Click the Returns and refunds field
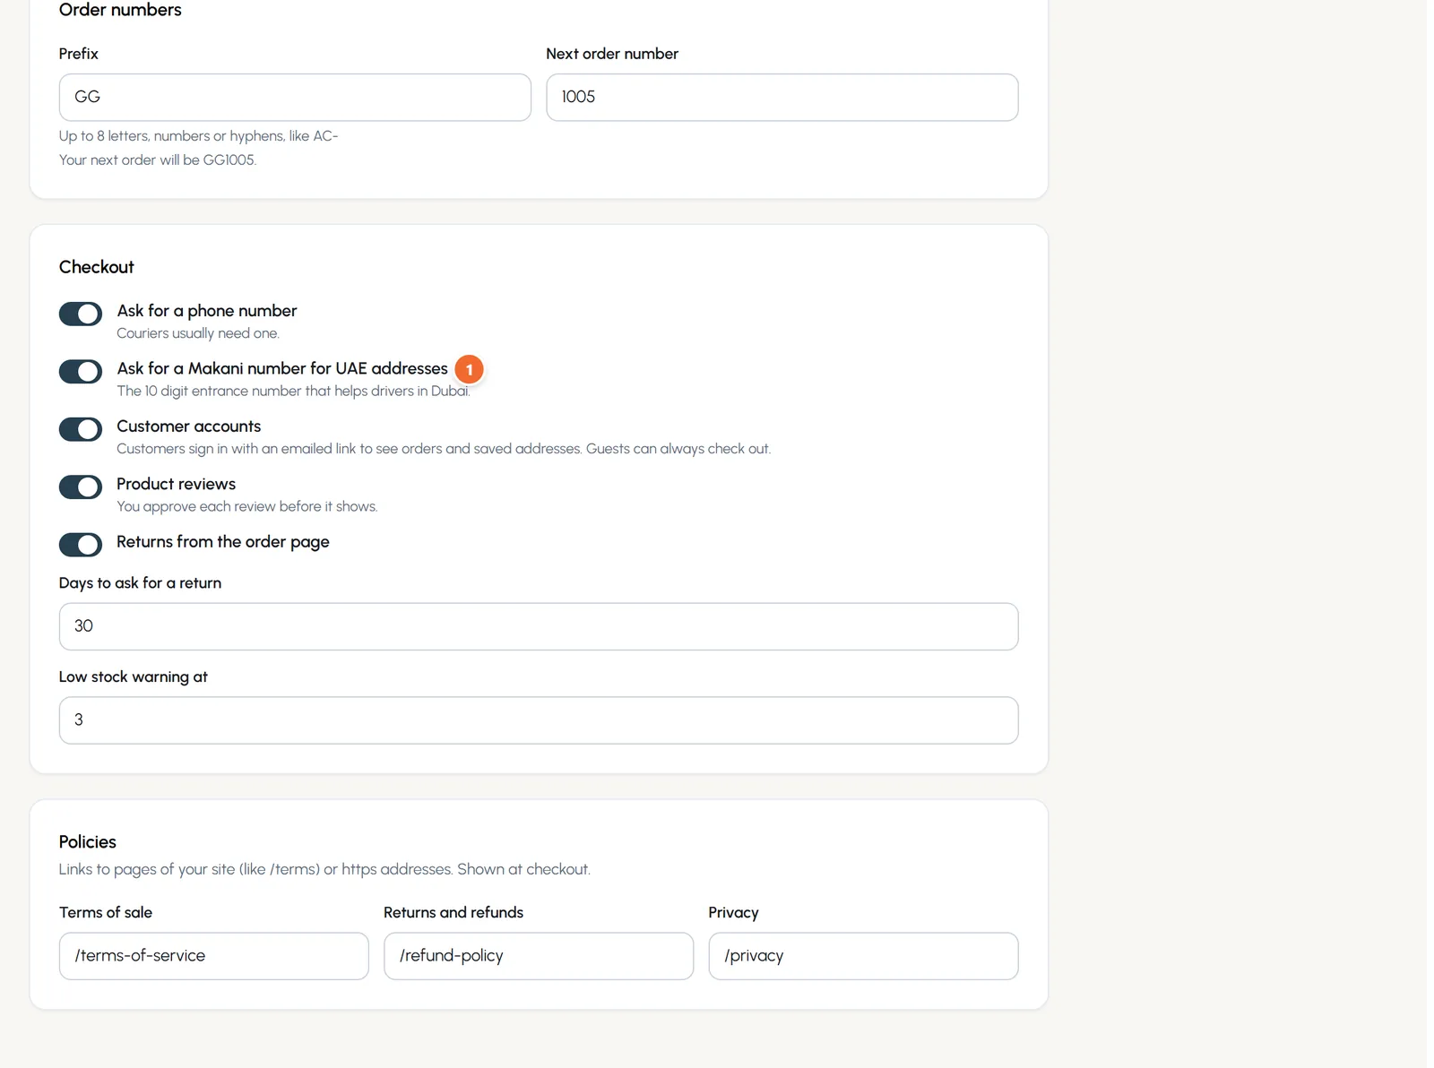The height and width of the screenshot is (1068, 1434). click(539, 956)
